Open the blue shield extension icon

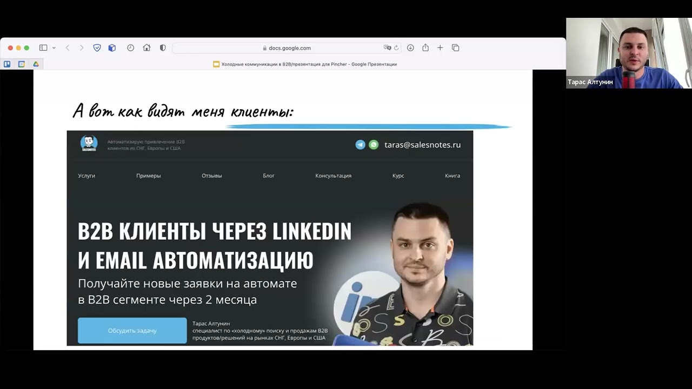click(x=97, y=48)
